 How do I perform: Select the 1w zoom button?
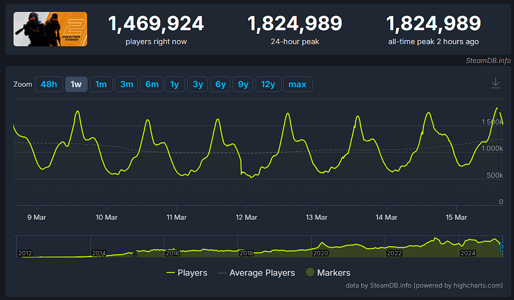[x=76, y=85]
